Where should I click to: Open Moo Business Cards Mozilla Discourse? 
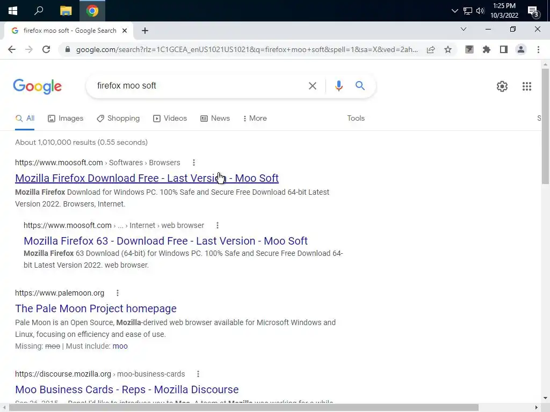(x=127, y=389)
